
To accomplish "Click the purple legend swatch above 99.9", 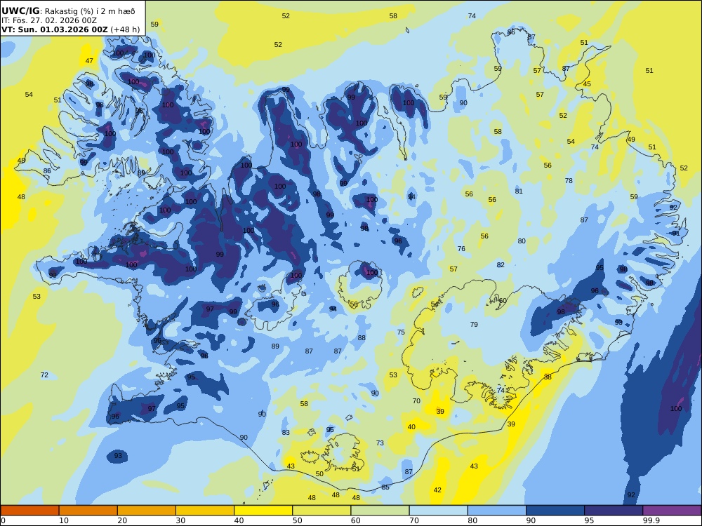I will 672,511.
